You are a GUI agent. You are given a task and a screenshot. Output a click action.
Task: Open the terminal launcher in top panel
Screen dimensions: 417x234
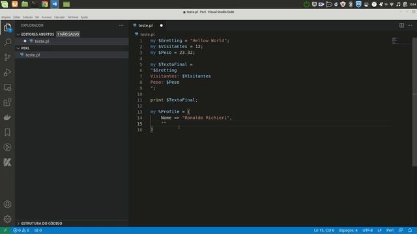[35, 4]
